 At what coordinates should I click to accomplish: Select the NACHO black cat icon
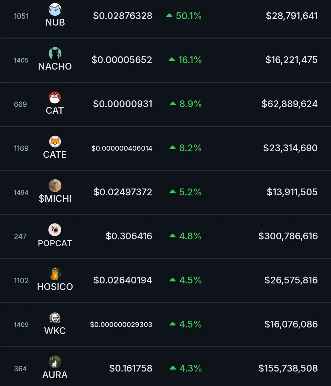pos(55,54)
